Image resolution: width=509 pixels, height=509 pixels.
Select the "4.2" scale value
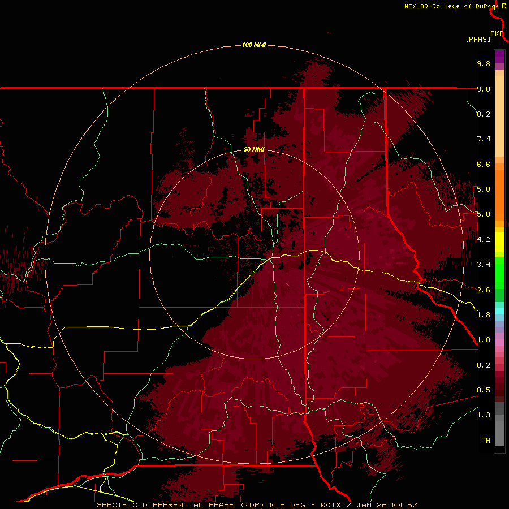484,240
